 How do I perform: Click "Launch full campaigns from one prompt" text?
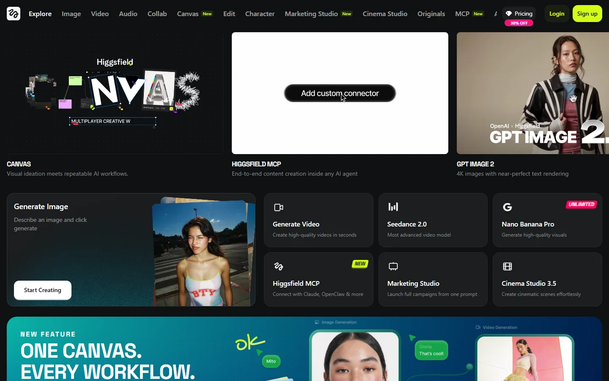click(432, 294)
